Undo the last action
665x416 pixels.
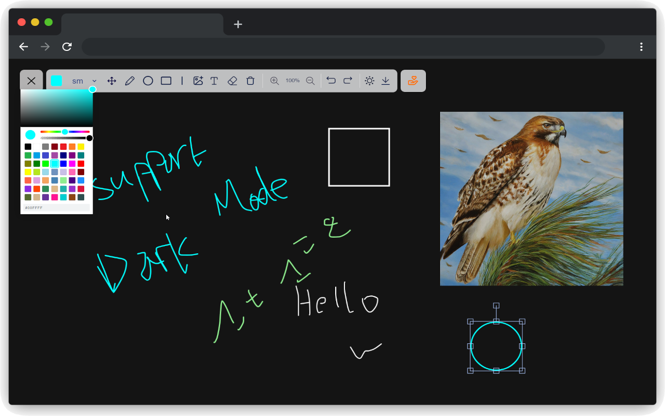coord(331,80)
